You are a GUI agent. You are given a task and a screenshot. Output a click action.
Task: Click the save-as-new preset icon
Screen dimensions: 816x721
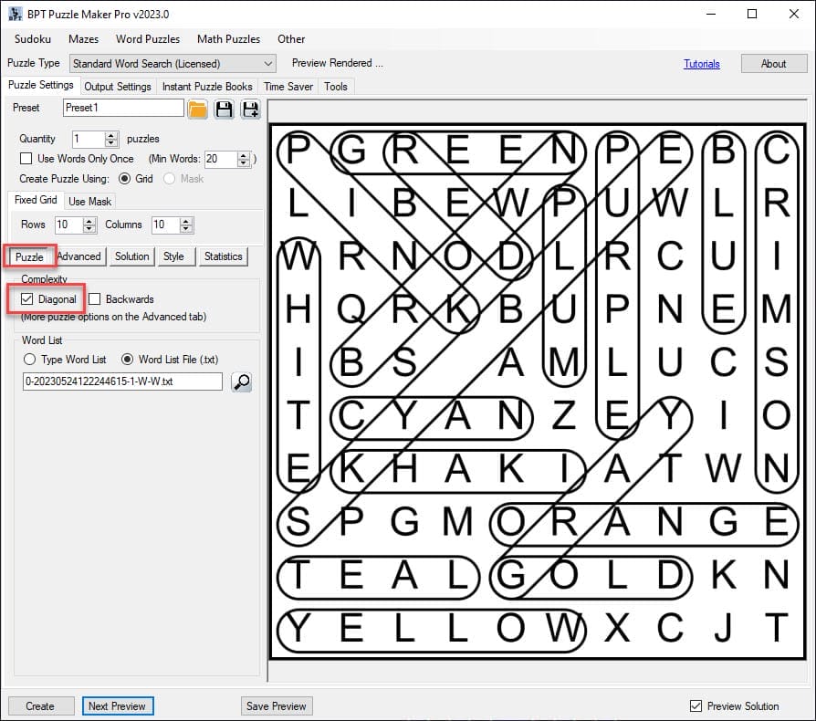coord(250,110)
